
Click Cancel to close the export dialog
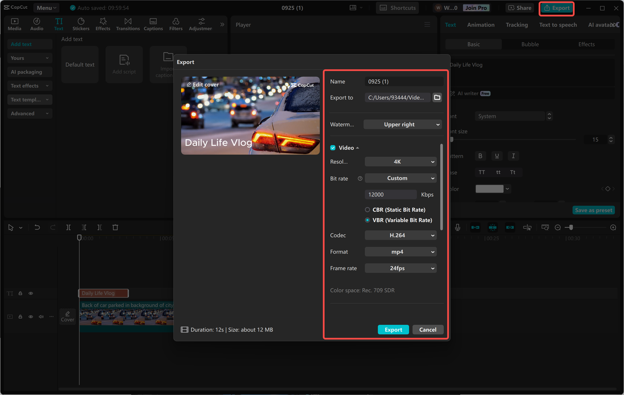pos(428,329)
